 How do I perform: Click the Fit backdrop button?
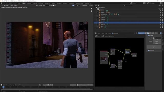[x=154, y=48]
